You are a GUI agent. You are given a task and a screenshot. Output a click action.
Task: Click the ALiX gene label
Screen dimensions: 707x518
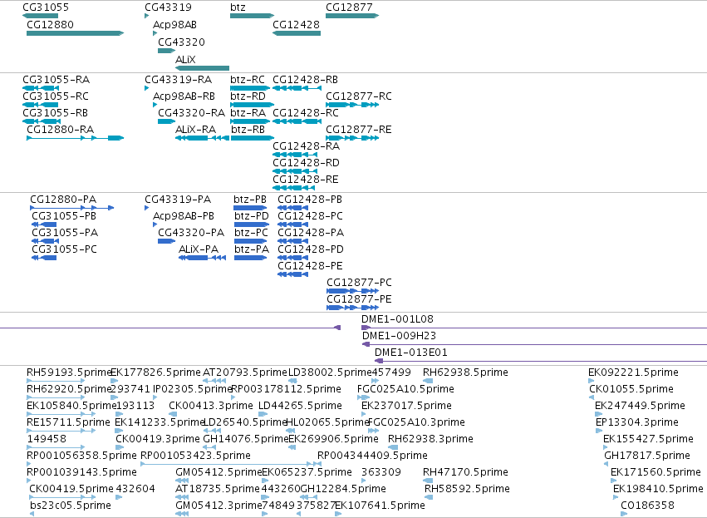[185, 59]
